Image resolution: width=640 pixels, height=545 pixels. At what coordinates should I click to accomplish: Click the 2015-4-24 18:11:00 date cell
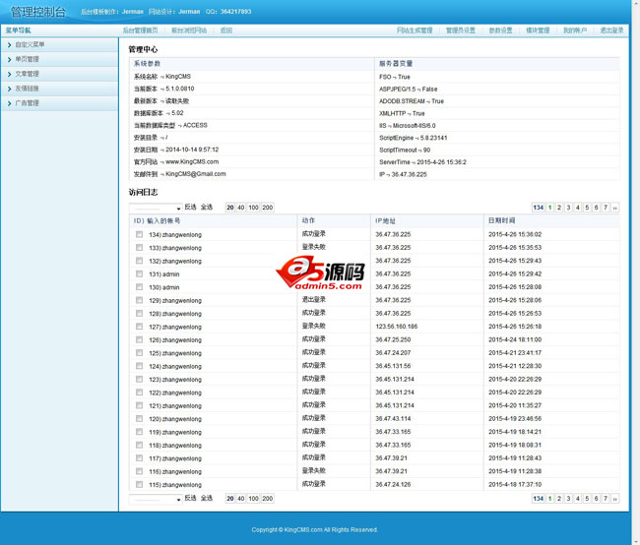click(515, 339)
